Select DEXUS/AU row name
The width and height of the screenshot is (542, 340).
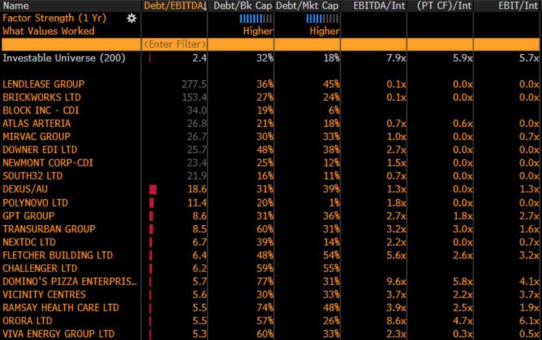25,189
